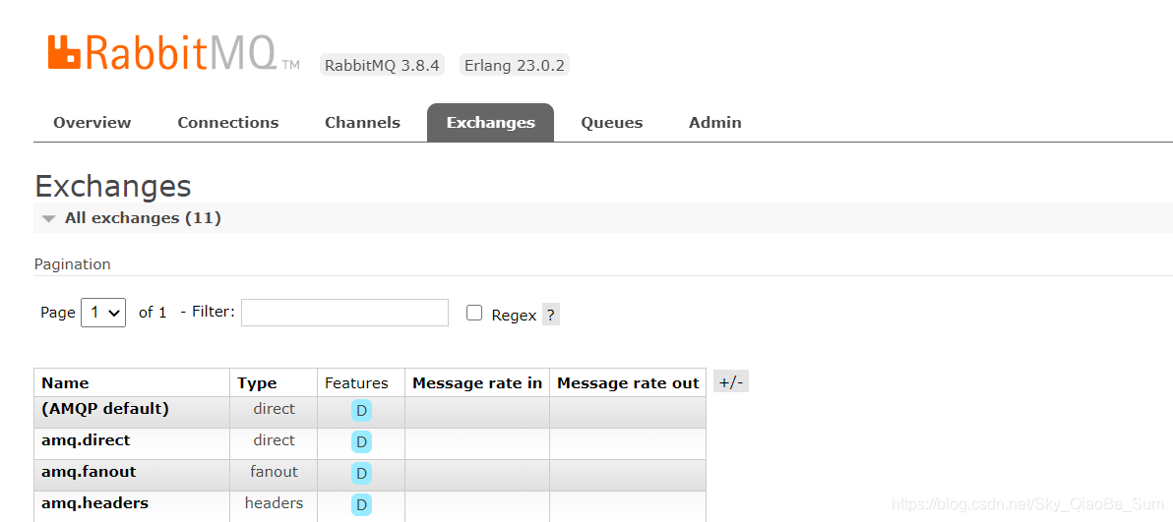Open the amq.direct exchange
The width and height of the screenshot is (1173, 522).
[x=86, y=440]
